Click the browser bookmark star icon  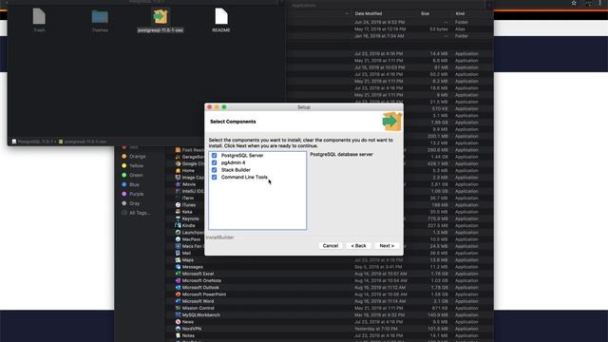tap(574, 3)
